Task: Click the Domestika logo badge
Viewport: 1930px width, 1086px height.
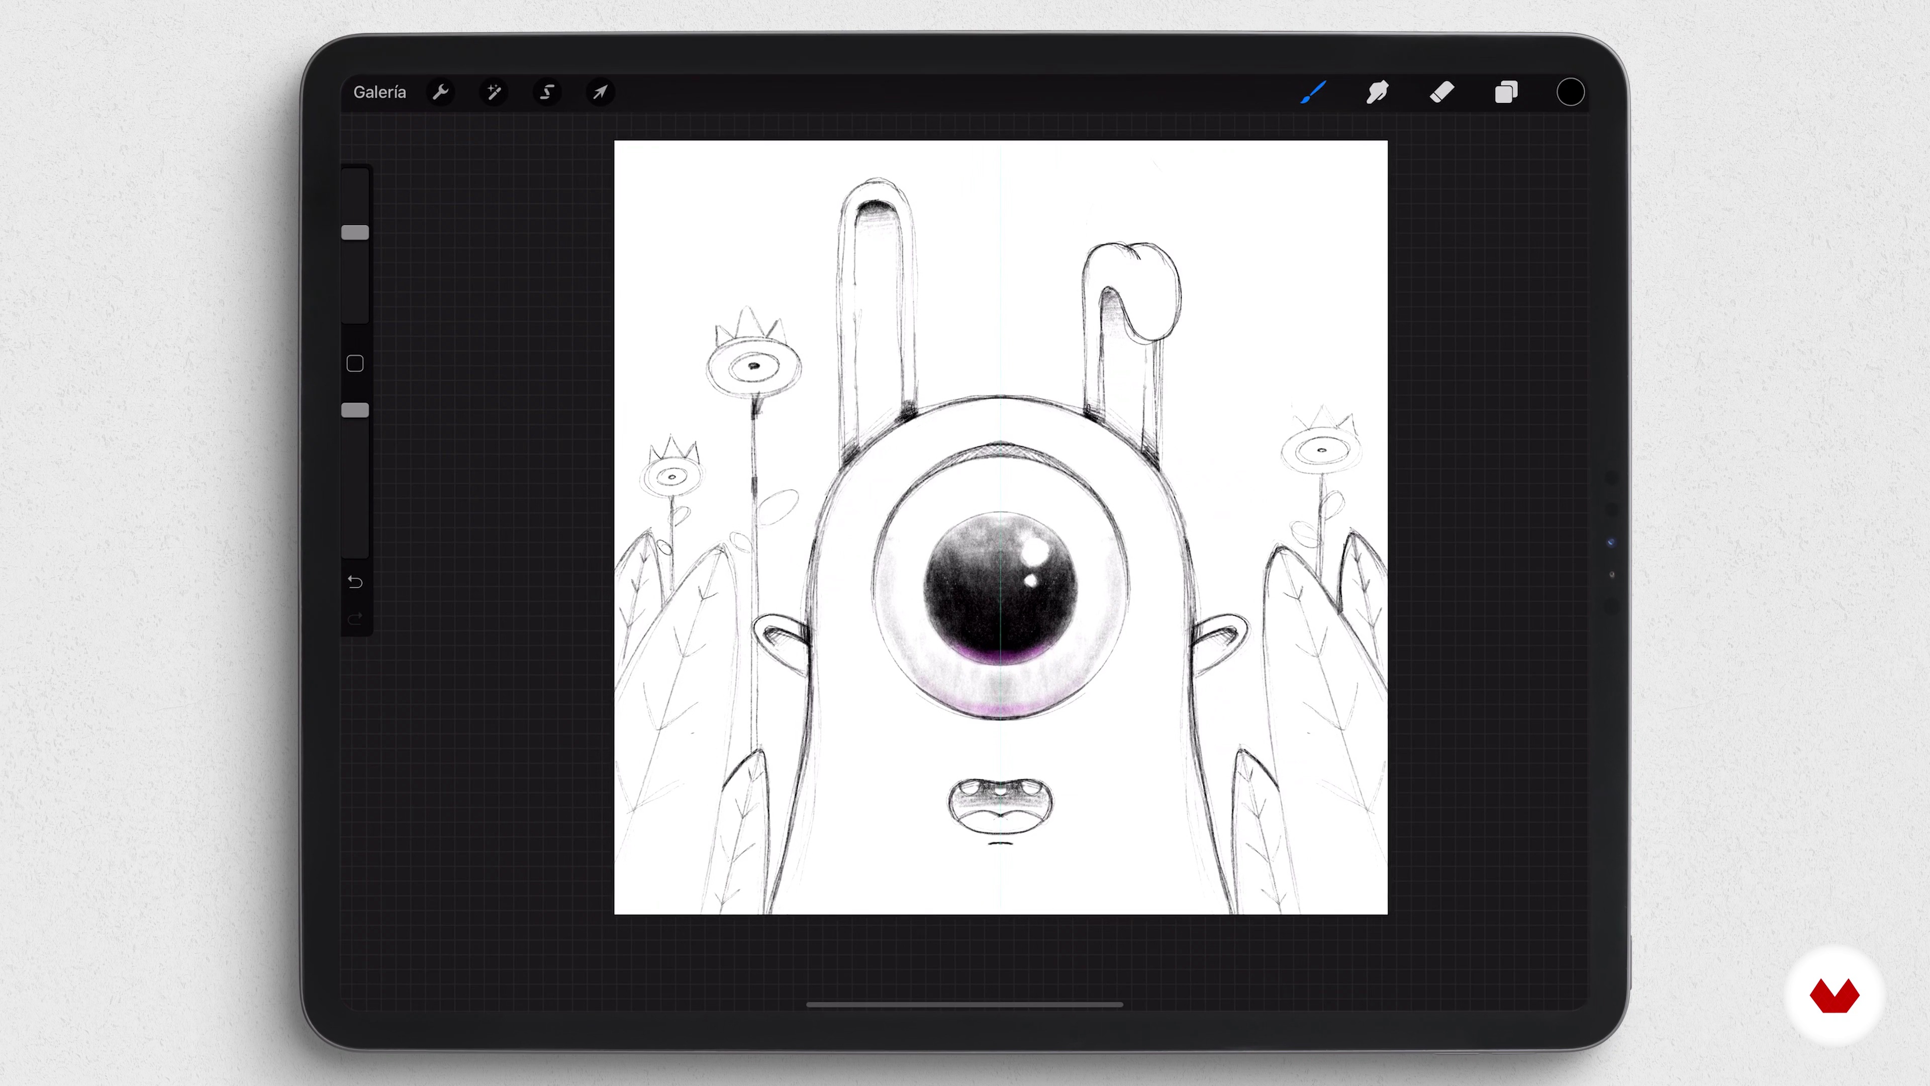Action: [x=1834, y=995]
